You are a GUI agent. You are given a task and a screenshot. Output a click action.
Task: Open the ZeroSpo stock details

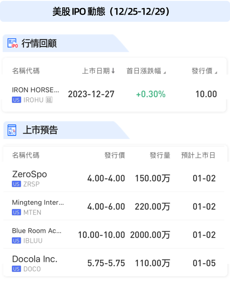coord(29,174)
